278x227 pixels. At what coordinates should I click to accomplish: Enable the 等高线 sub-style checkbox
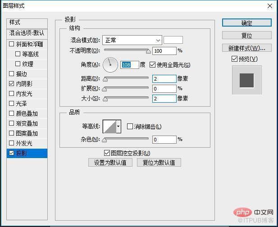pyautogui.click(x=18, y=54)
